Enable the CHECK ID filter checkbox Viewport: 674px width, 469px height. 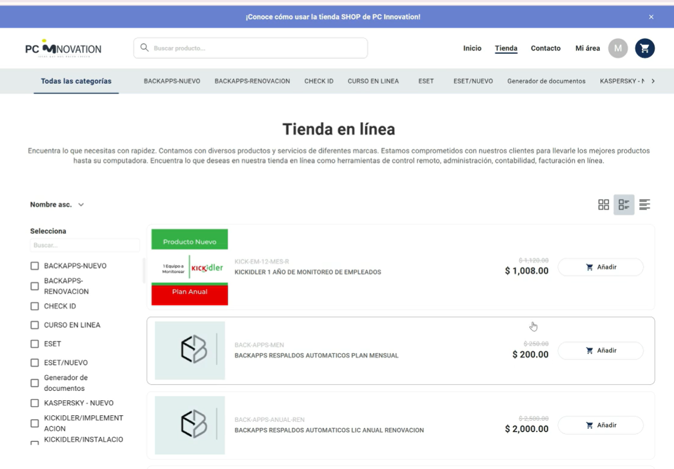pos(34,306)
